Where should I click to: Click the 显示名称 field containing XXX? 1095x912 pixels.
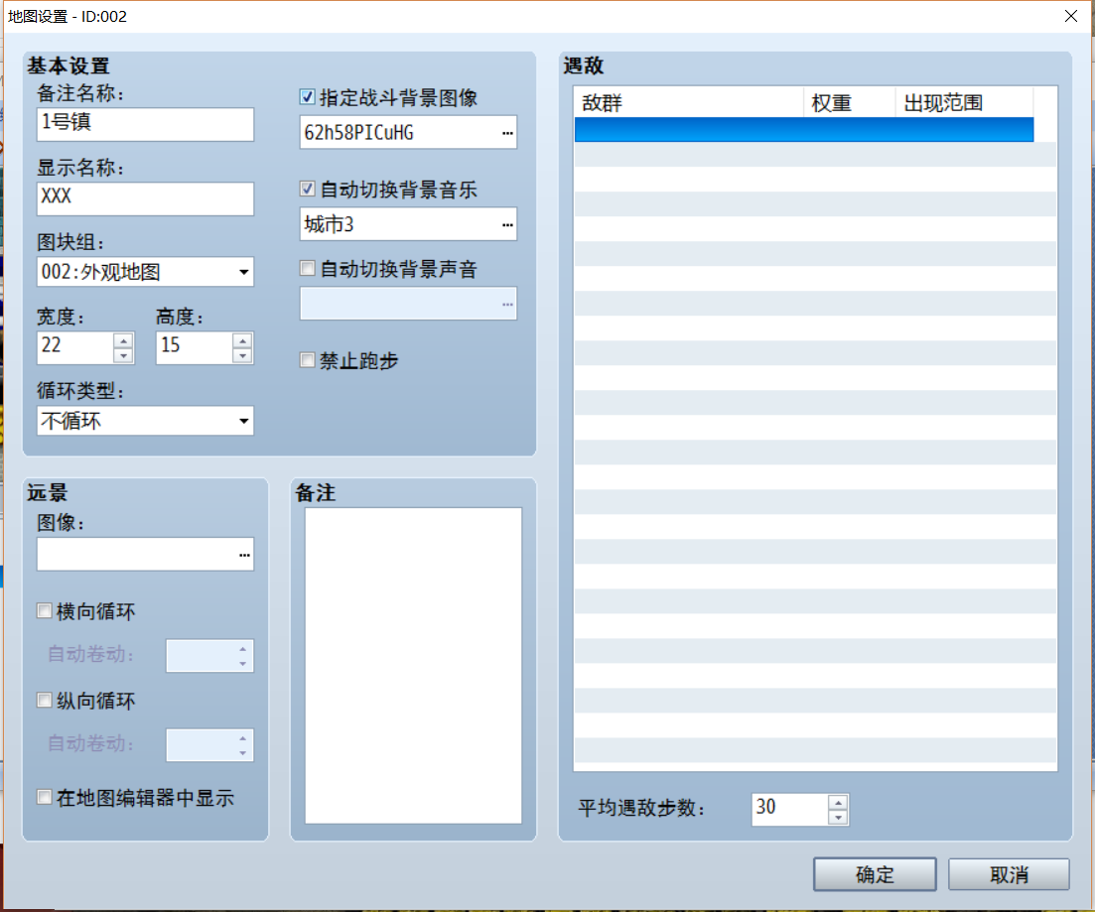(x=145, y=199)
